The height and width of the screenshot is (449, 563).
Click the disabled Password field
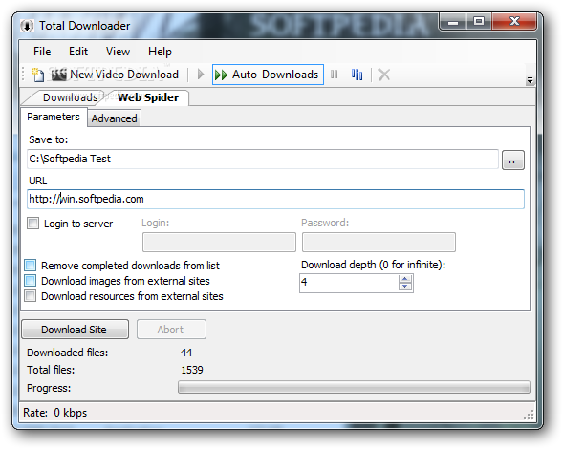pyautogui.click(x=379, y=242)
